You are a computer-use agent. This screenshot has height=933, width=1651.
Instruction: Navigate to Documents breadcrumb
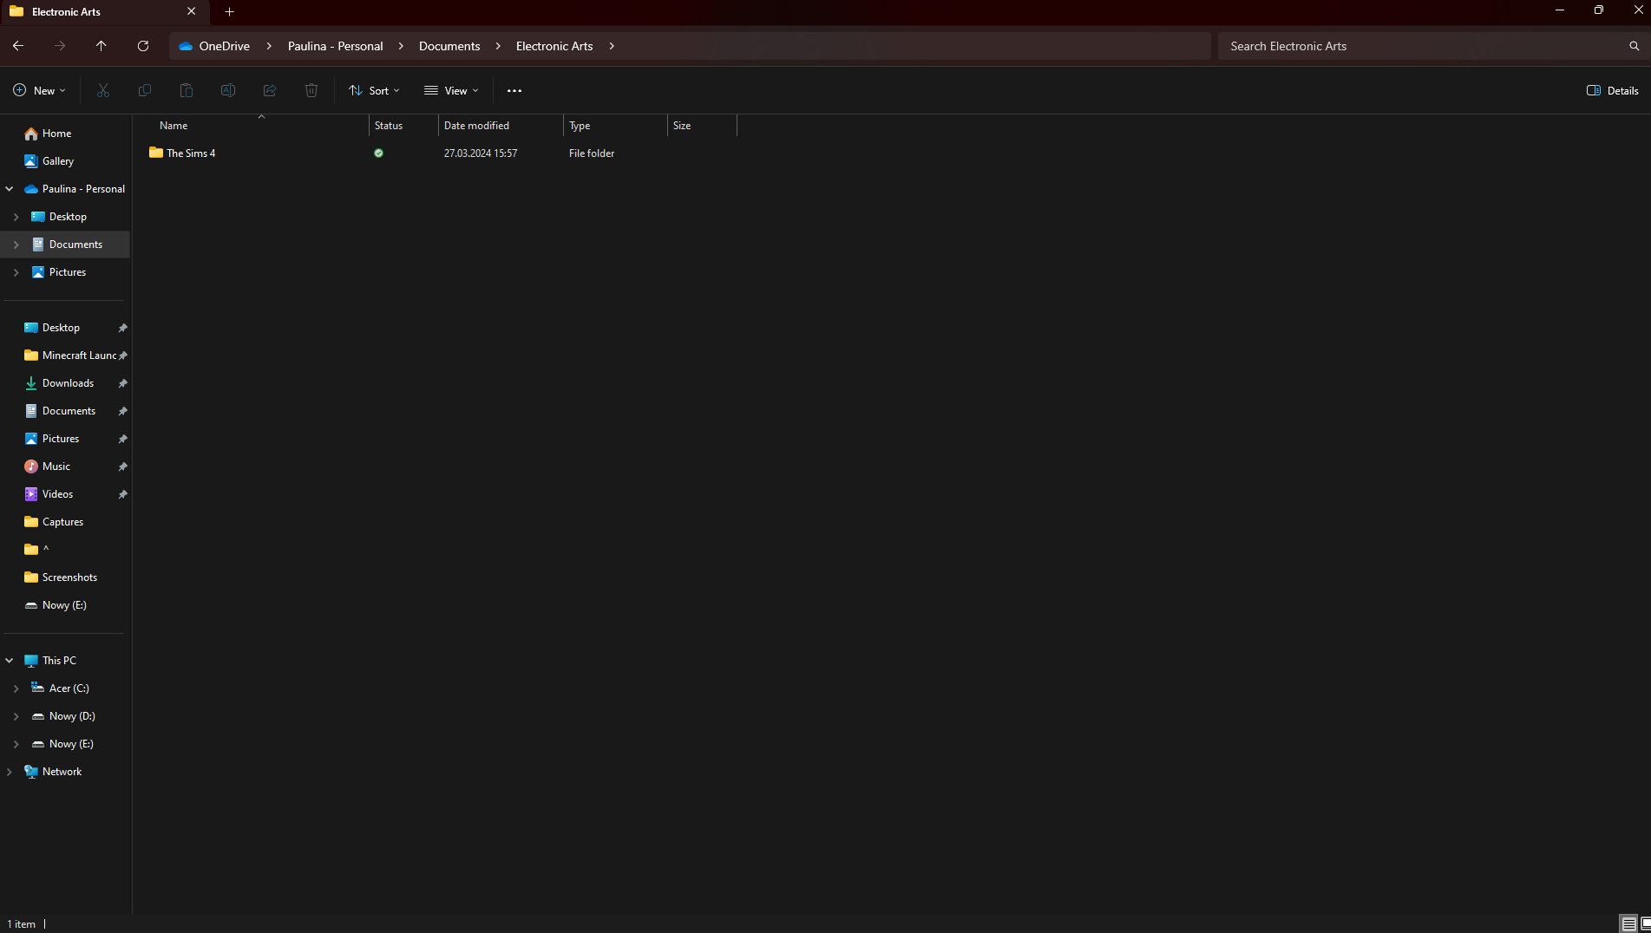pyautogui.click(x=449, y=46)
